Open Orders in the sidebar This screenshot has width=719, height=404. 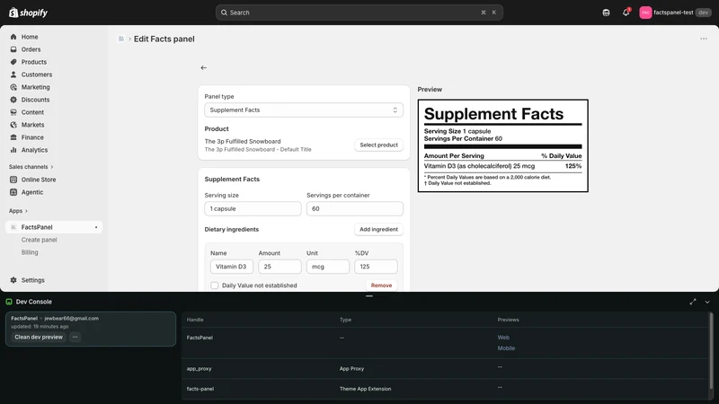click(31, 49)
